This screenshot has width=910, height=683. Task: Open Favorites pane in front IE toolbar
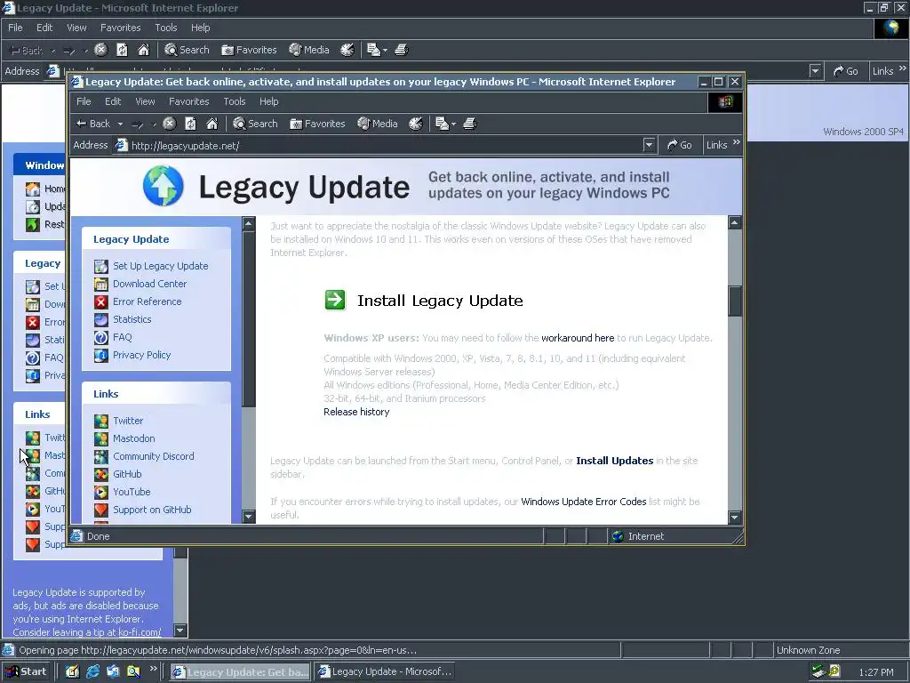click(317, 123)
